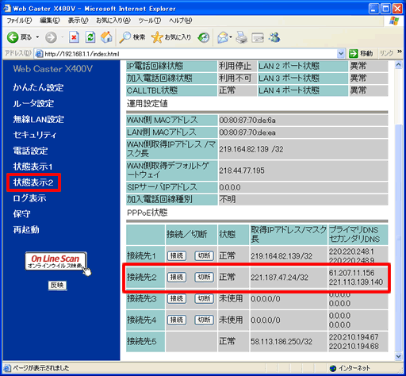The height and width of the screenshot is (376, 406).
Task: Open 状態表示2 in the sidebar
Action: coord(33,182)
